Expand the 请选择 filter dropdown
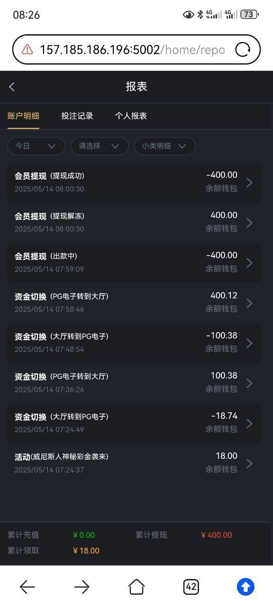This screenshot has width=273, height=608. click(x=100, y=146)
